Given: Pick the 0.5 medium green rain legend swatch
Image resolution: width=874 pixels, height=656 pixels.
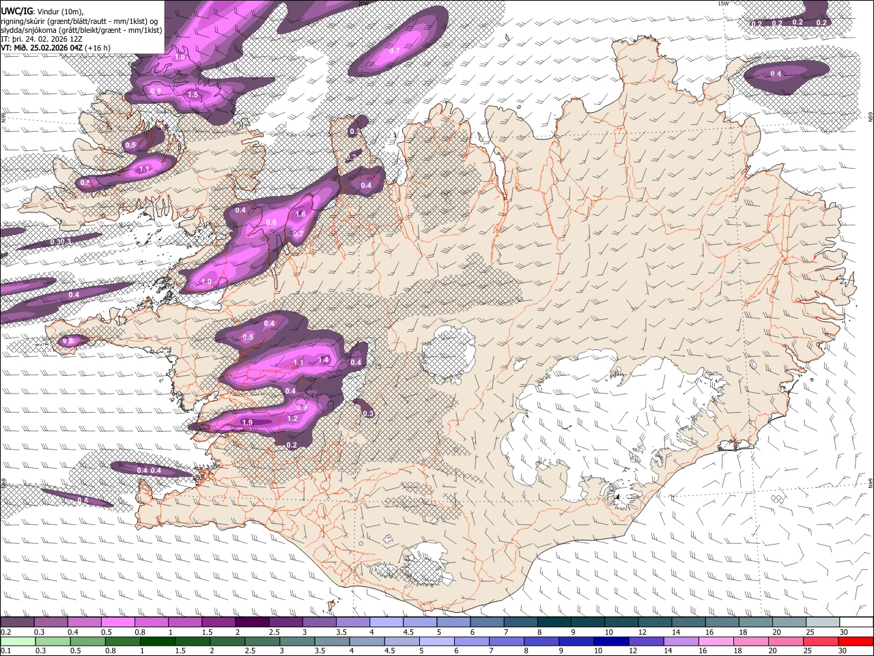Looking at the screenshot, I should pyautogui.click(x=87, y=642).
